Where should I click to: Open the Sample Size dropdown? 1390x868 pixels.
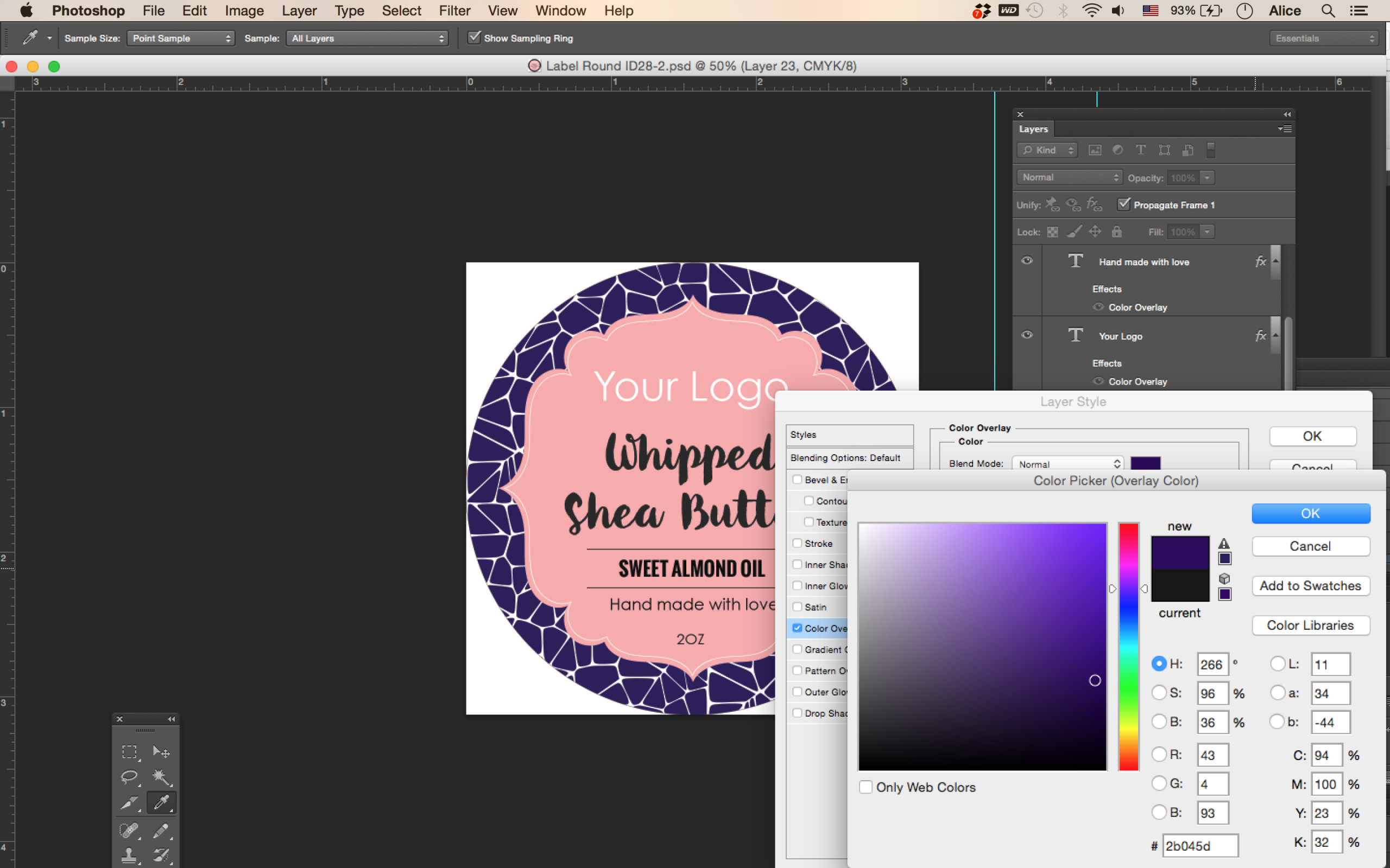click(x=180, y=38)
